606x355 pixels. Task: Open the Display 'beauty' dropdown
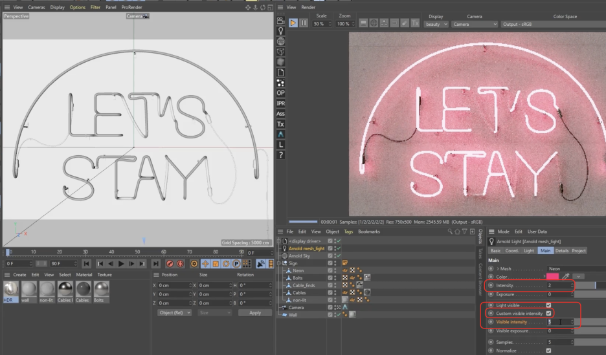coord(436,24)
